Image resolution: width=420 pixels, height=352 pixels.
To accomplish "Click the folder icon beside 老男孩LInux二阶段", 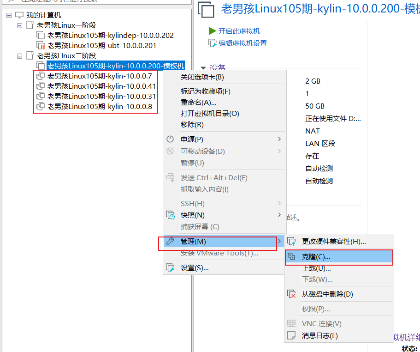I will (x=30, y=55).
